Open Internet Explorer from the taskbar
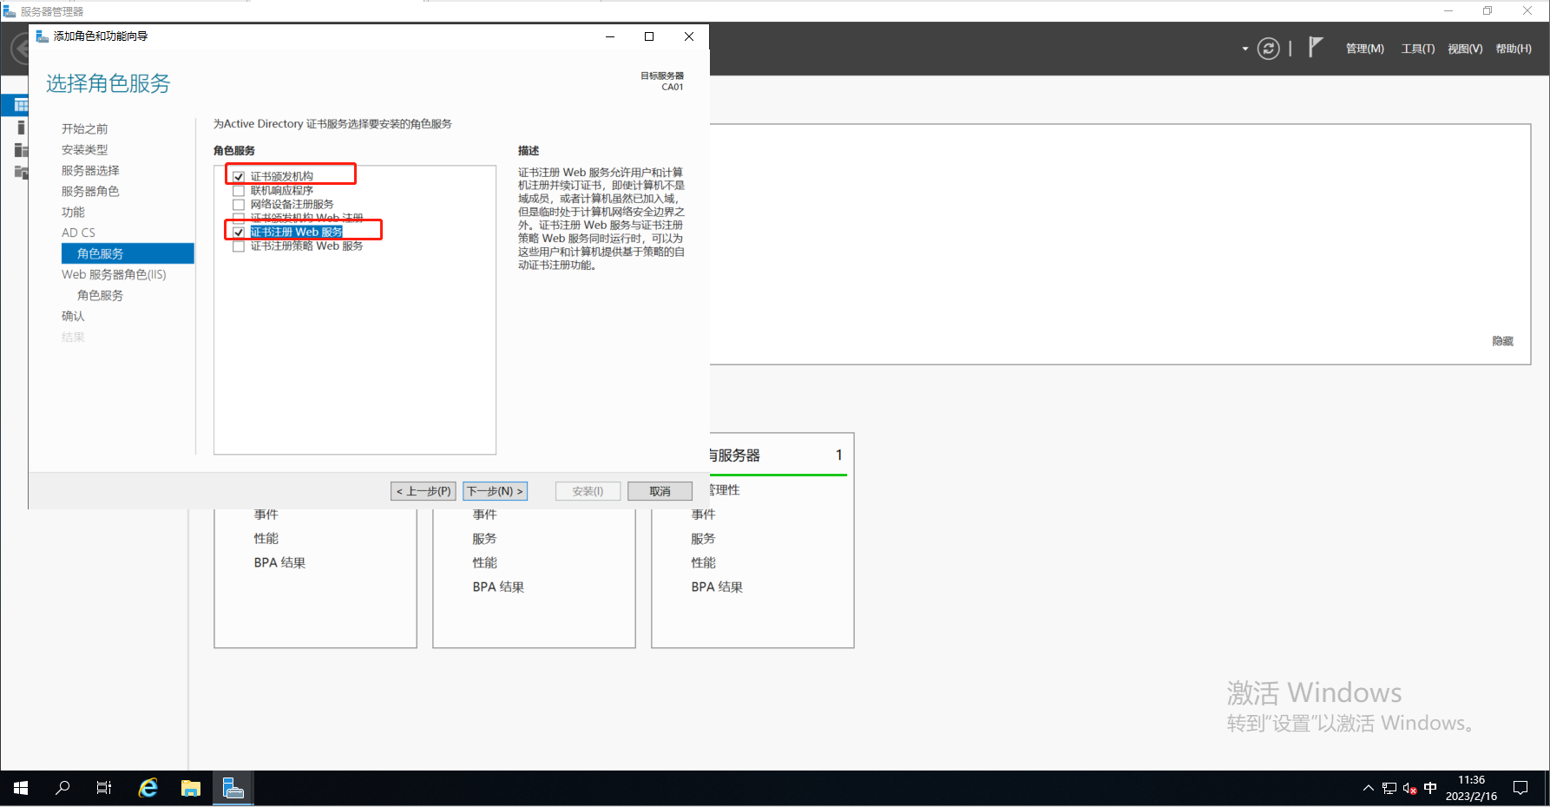The height and width of the screenshot is (807, 1550). (x=148, y=788)
